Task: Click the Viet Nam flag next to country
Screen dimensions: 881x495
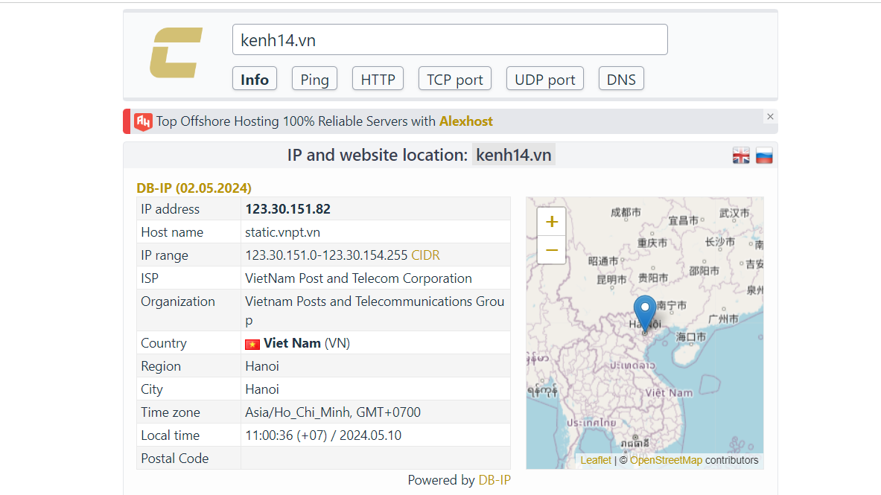Action: click(252, 343)
